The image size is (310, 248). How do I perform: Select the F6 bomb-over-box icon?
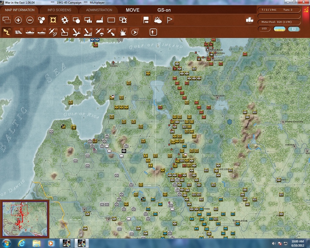pos(65,32)
